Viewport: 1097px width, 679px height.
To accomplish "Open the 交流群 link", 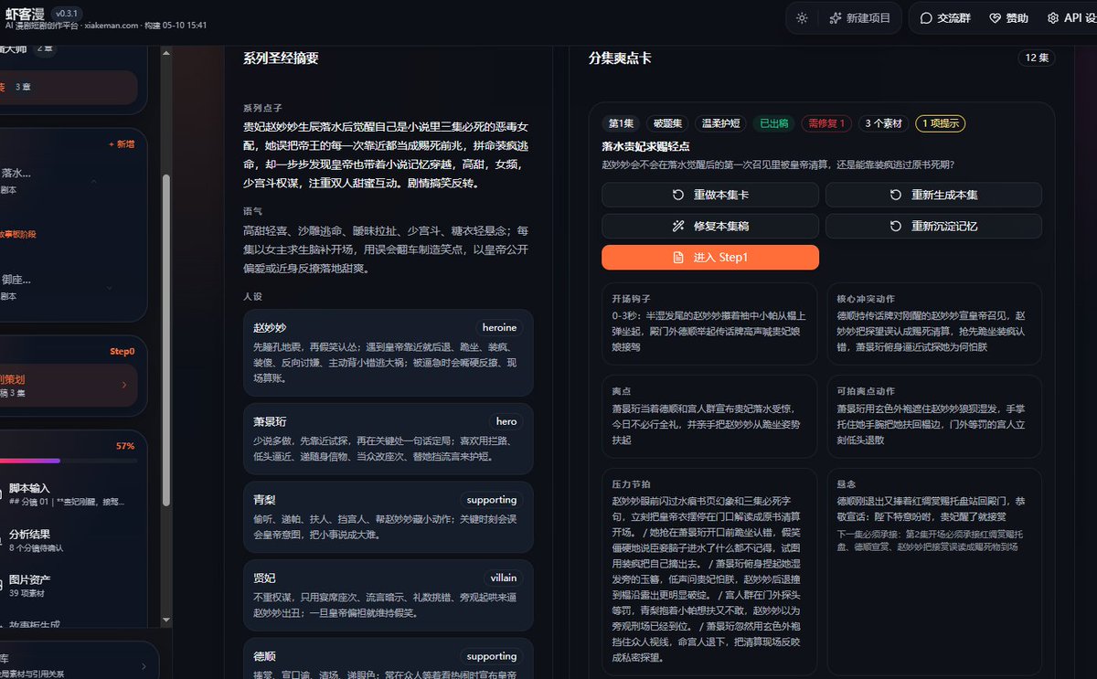I will tap(944, 18).
